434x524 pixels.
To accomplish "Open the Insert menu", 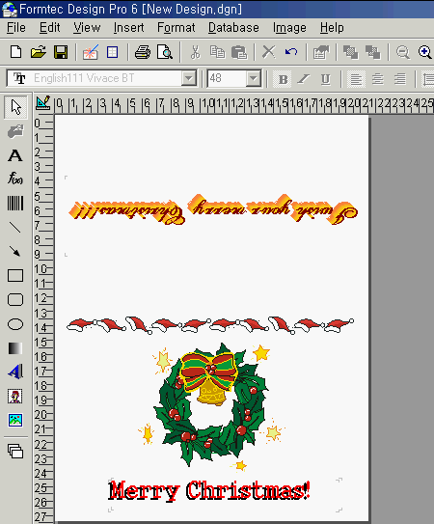I will pos(128,28).
